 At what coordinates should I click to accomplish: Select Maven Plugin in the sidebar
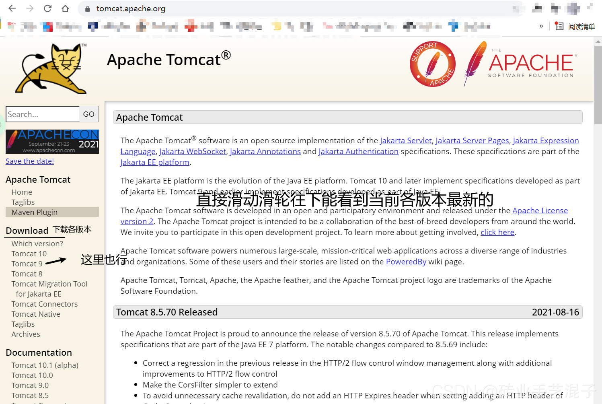[34, 212]
